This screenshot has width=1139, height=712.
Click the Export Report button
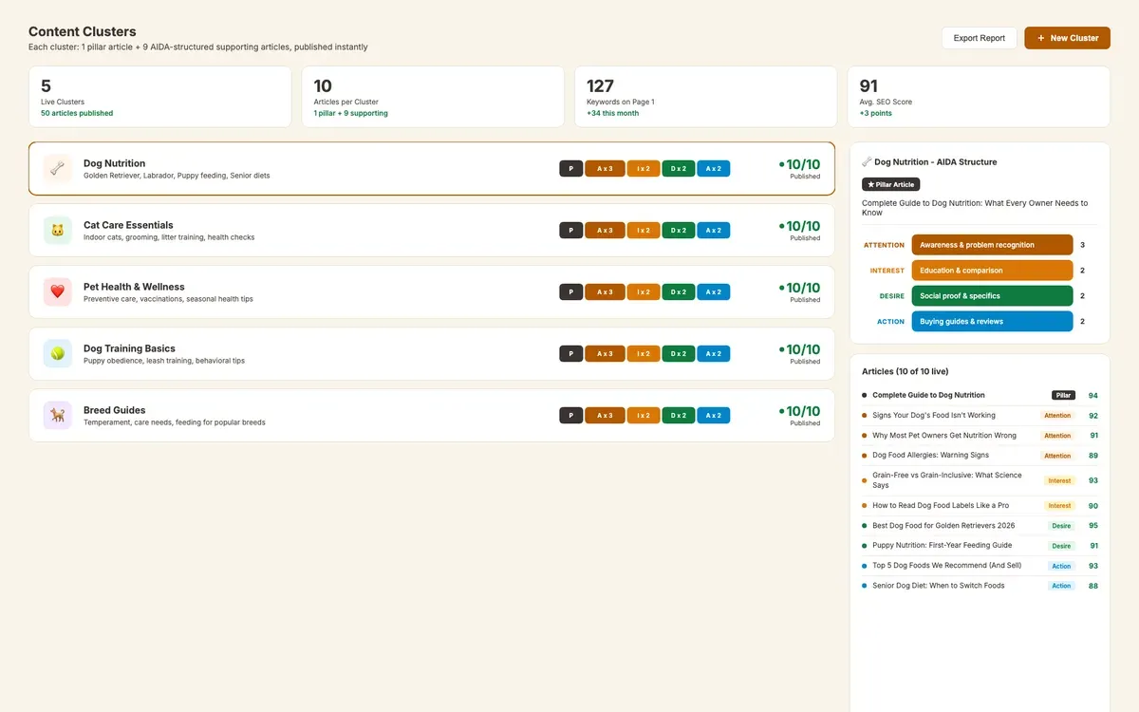[x=979, y=38]
